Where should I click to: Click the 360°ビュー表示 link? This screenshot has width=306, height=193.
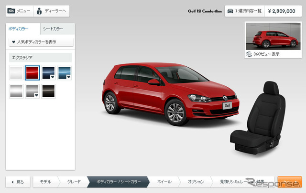tap(266, 54)
